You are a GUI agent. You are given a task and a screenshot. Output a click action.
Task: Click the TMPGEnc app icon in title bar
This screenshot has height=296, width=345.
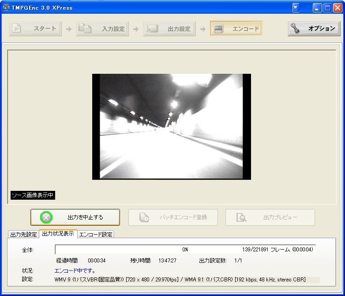[x=6, y=8]
